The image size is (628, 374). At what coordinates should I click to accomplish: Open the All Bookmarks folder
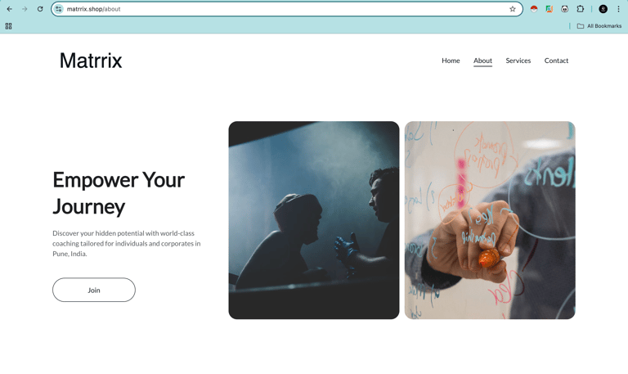599,26
